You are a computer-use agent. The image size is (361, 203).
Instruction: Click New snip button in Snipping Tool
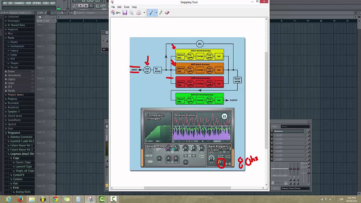point(116,13)
